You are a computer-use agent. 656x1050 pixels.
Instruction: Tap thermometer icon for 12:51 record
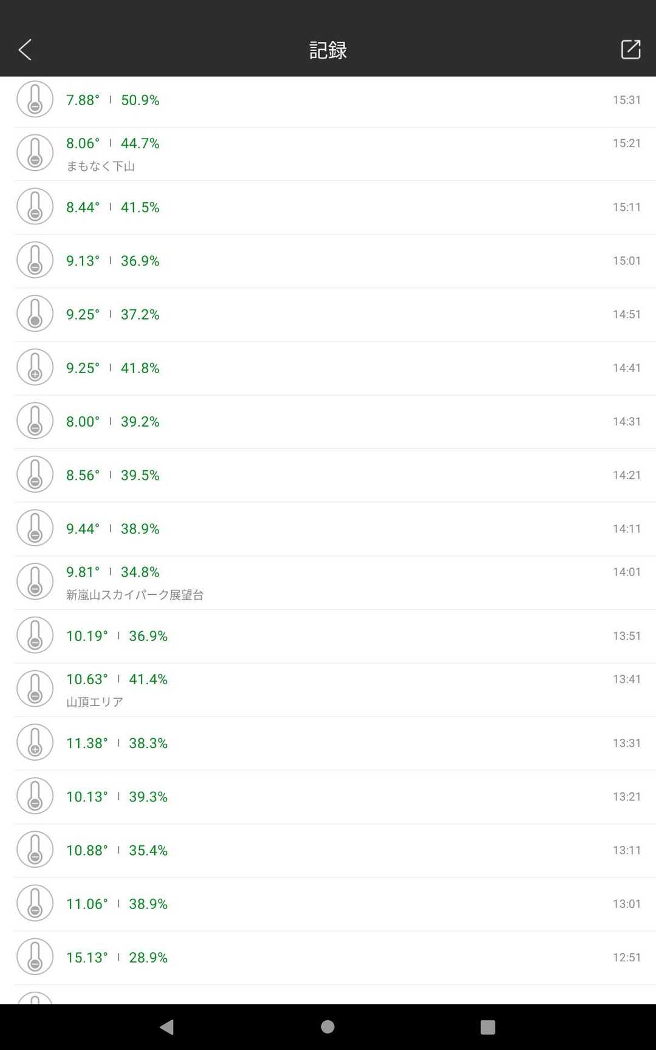[x=35, y=957]
